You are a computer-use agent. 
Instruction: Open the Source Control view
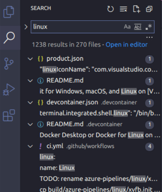tap(9, 64)
